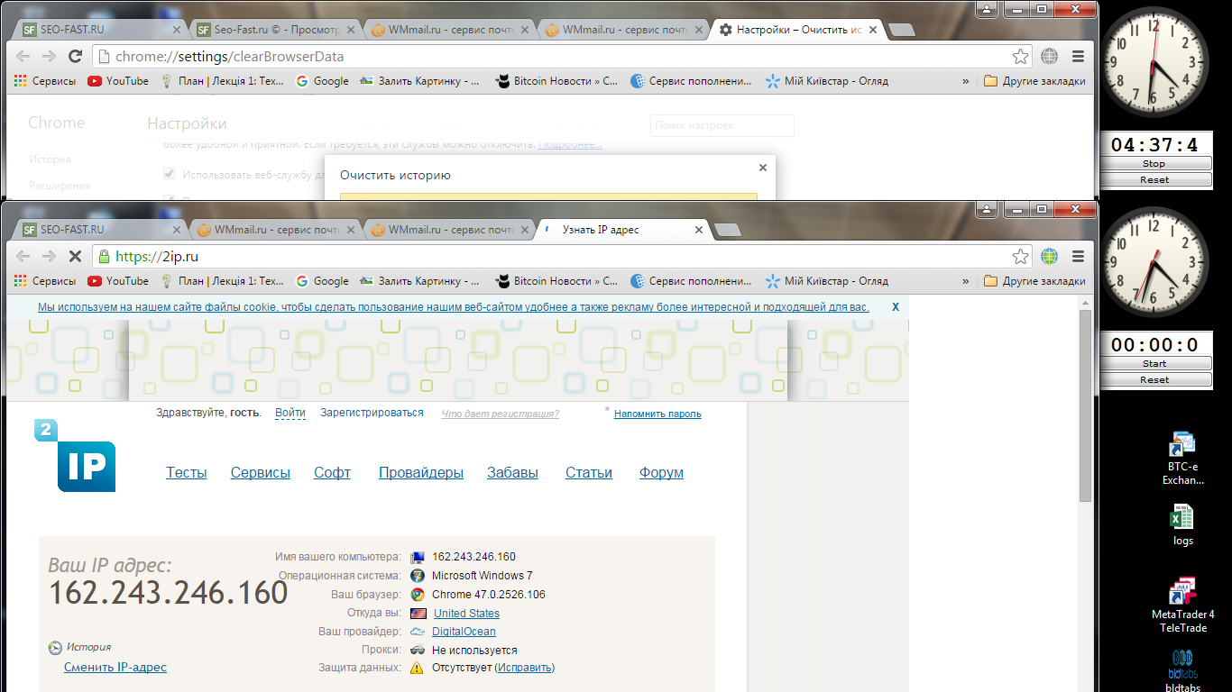The image size is (1232, 692).
Task: Expand hidden bookmarks chevron in upper window
Action: pos(966,81)
